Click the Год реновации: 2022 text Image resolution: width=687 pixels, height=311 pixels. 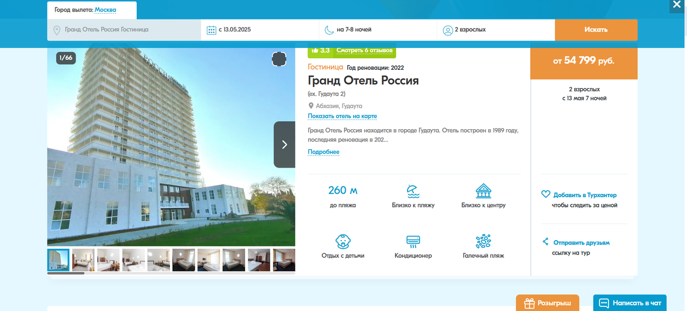[x=376, y=67]
